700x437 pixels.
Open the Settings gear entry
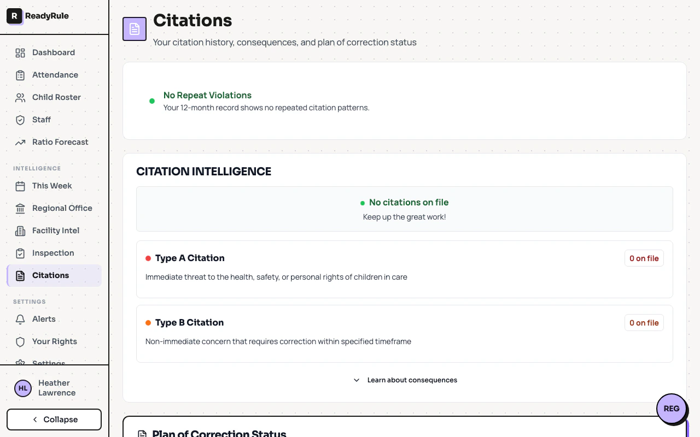click(49, 362)
